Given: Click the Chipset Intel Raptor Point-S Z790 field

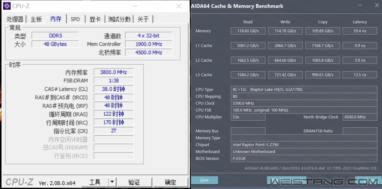Looking at the screenshot, I should pos(304,145).
